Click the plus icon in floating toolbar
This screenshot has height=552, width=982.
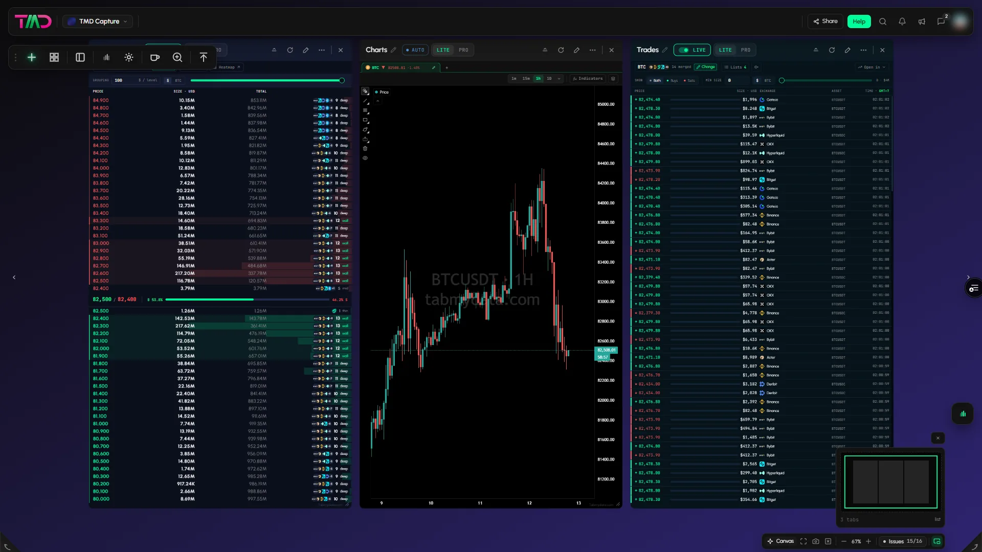32,57
